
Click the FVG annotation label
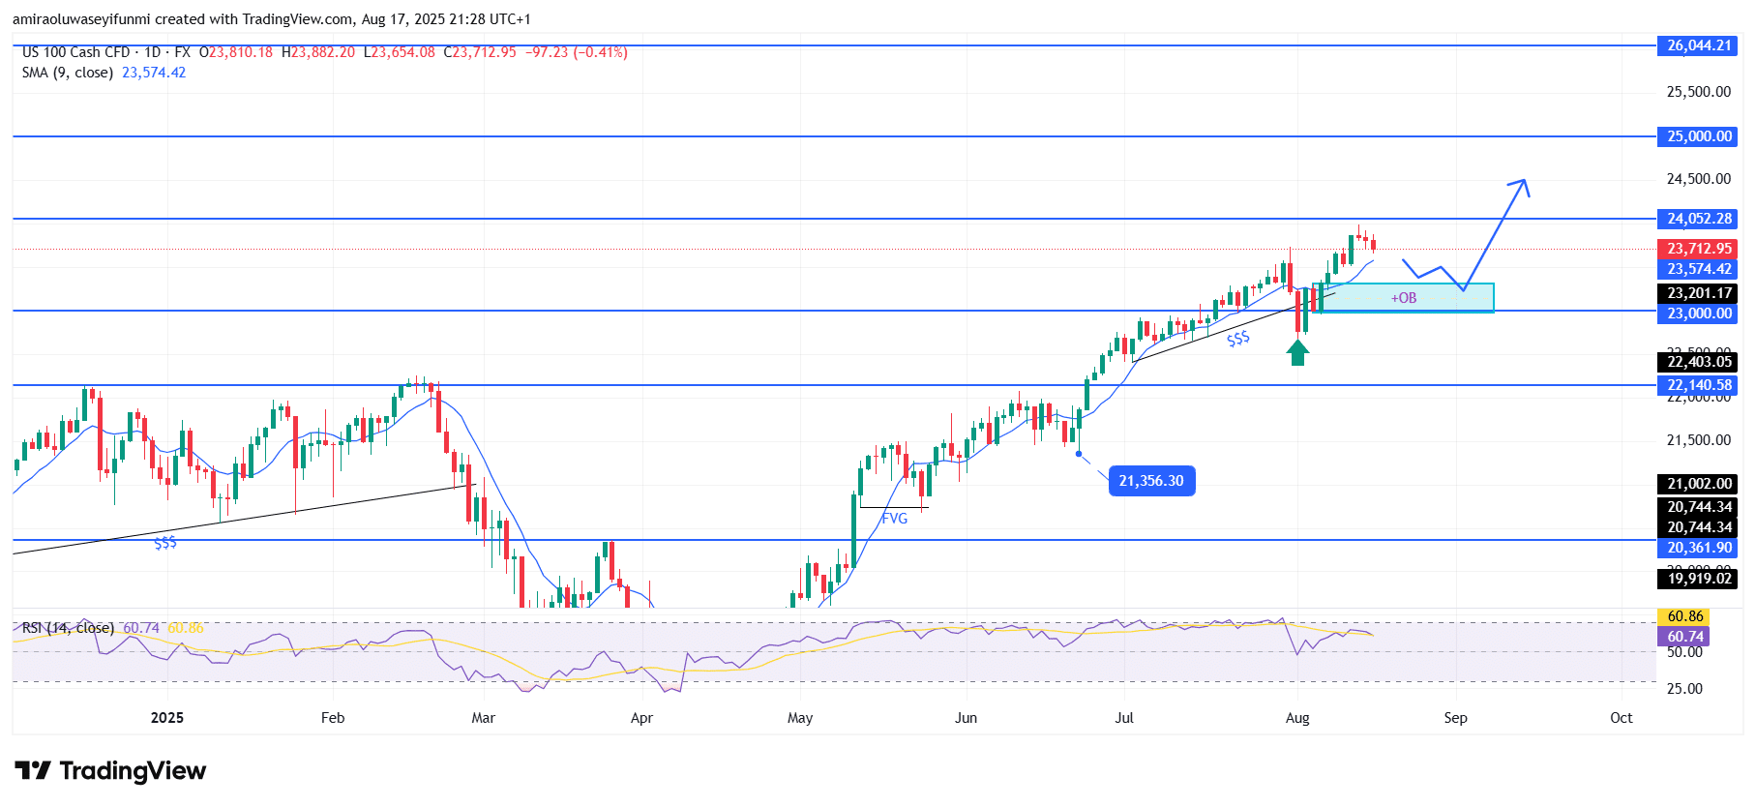(895, 519)
